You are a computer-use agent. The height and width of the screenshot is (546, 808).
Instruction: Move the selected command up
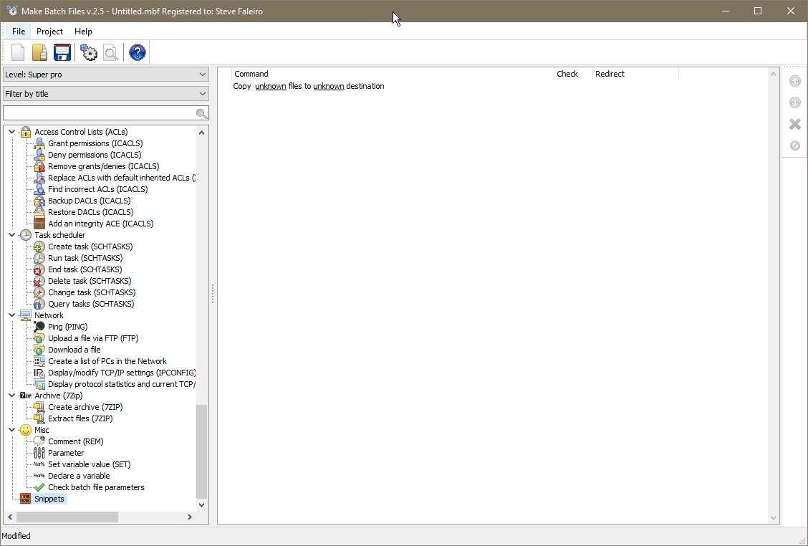click(x=794, y=81)
